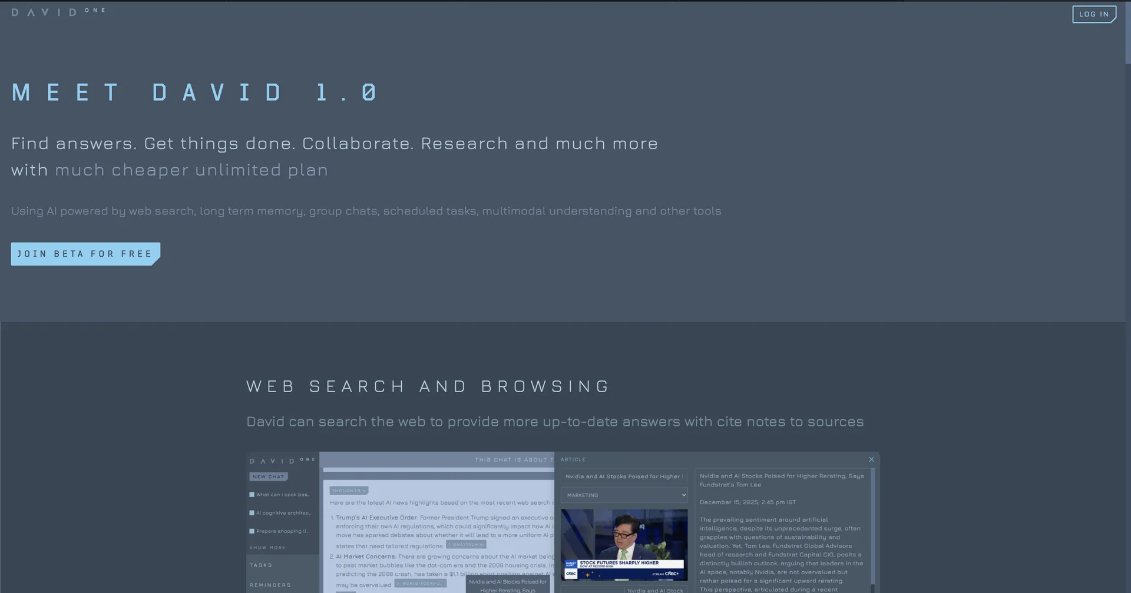
Task: Click the DAVID ONE logo in the header
Action: (58, 11)
